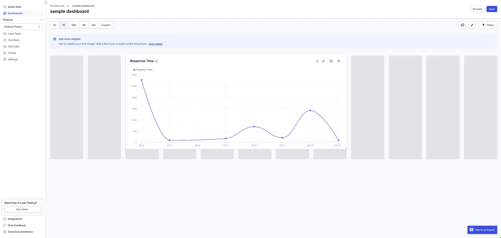The height and width of the screenshot is (238, 501).
Task: Select the 1D time range
Action: pyautogui.click(x=55, y=25)
